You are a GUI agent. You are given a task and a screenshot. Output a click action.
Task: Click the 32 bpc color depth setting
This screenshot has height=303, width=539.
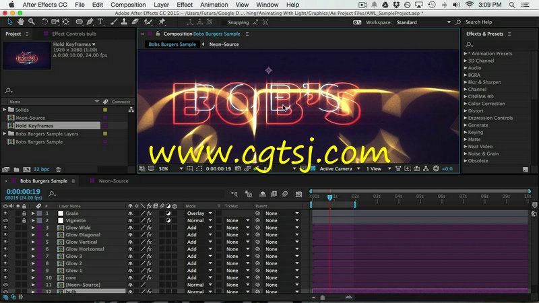(41, 170)
